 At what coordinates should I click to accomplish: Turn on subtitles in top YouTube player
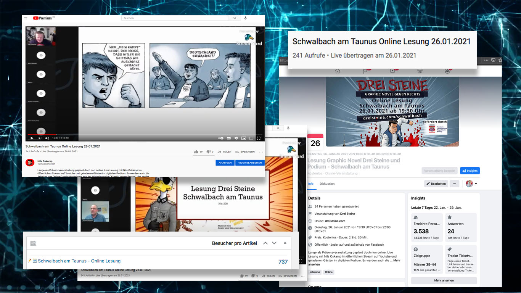(228, 138)
